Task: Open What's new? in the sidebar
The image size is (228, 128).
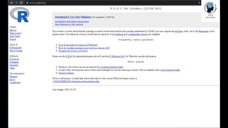Action: [x=15, y=33]
